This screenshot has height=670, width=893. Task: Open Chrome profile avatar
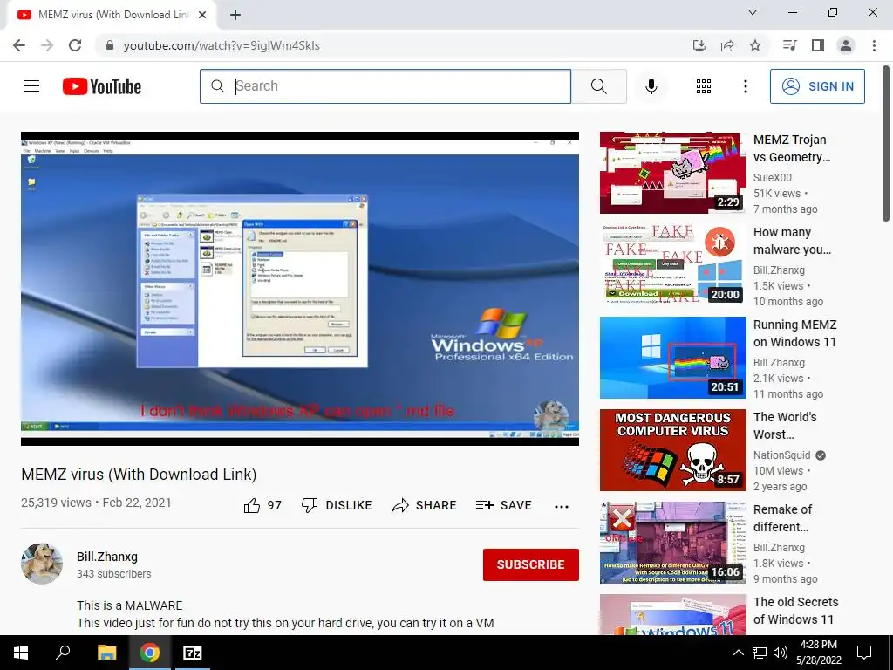tap(846, 45)
